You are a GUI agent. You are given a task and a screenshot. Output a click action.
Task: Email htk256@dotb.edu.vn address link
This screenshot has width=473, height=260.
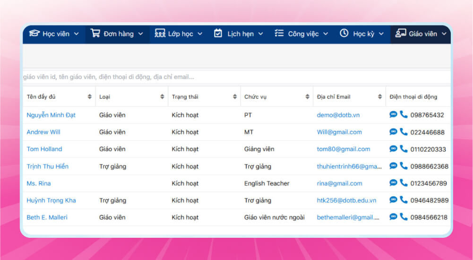[347, 200]
